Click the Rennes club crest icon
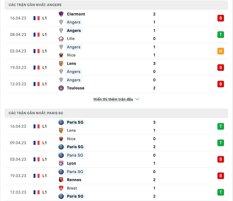 (61, 180)
